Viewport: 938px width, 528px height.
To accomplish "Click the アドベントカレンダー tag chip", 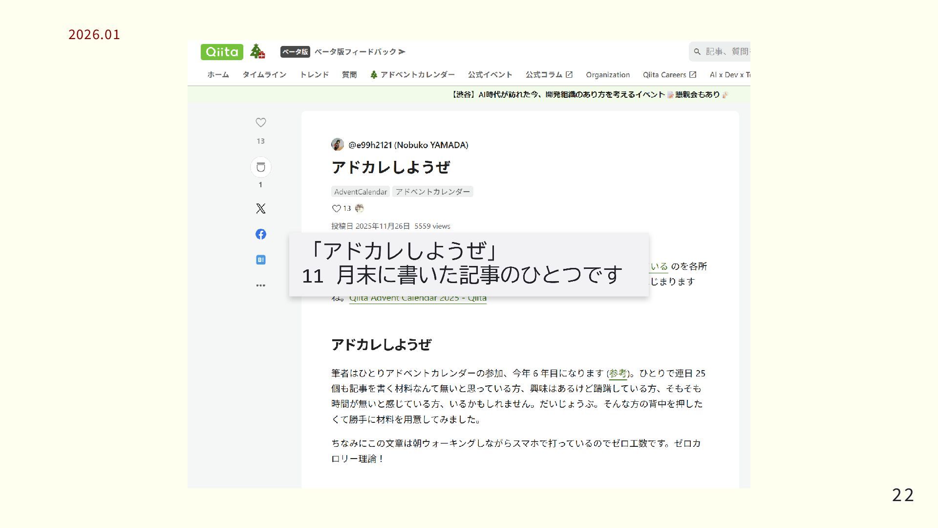I will tap(432, 192).
